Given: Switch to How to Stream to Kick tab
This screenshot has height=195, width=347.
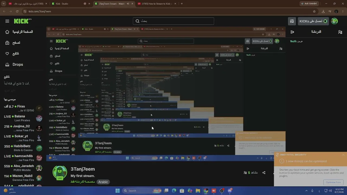Looking at the screenshot, I should (x=157, y=4).
